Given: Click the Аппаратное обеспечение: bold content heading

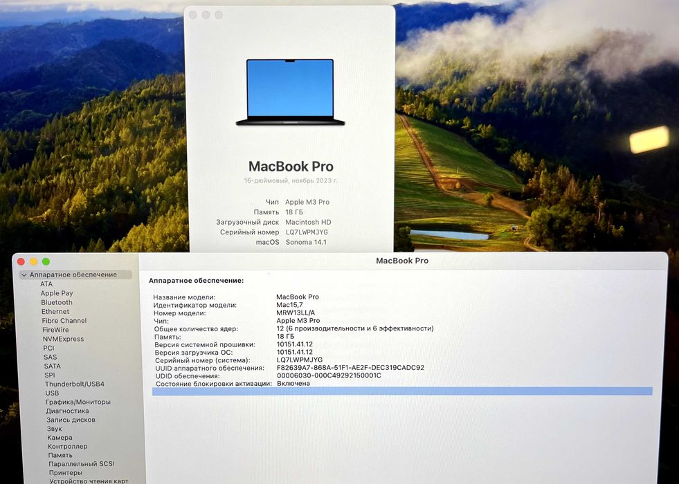Looking at the screenshot, I should [x=196, y=281].
